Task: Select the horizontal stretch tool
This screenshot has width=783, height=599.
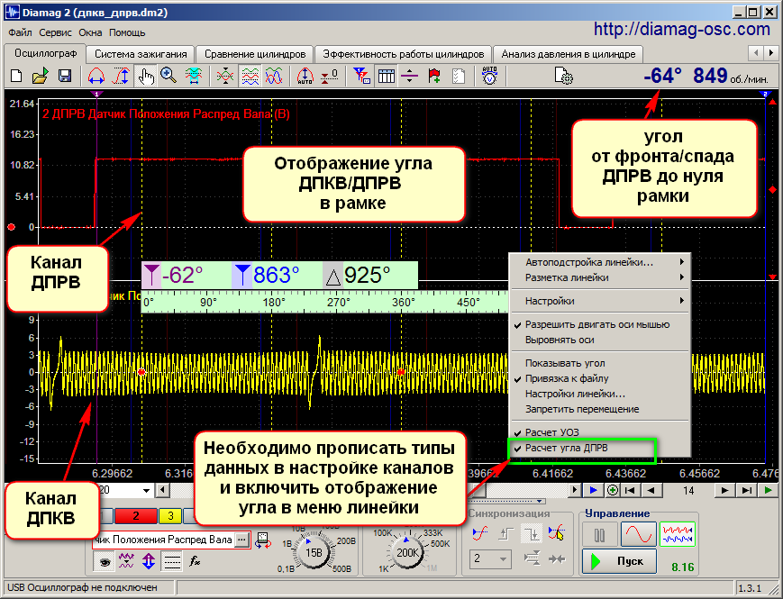Action: [96, 76]
